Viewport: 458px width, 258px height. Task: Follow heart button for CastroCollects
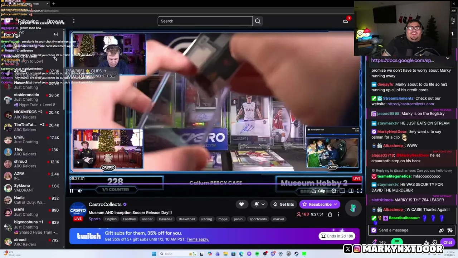[242, 204]
